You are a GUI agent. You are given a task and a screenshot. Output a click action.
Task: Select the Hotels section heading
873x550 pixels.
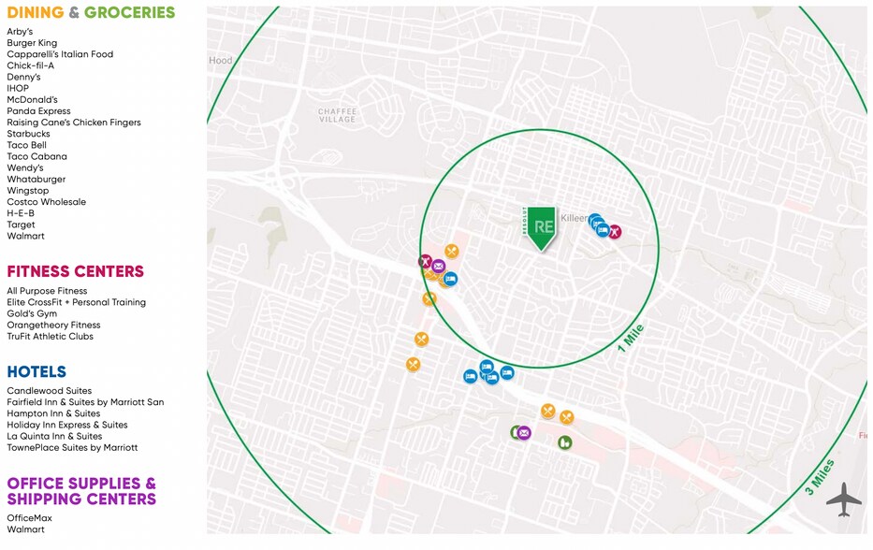pos(36,372)
